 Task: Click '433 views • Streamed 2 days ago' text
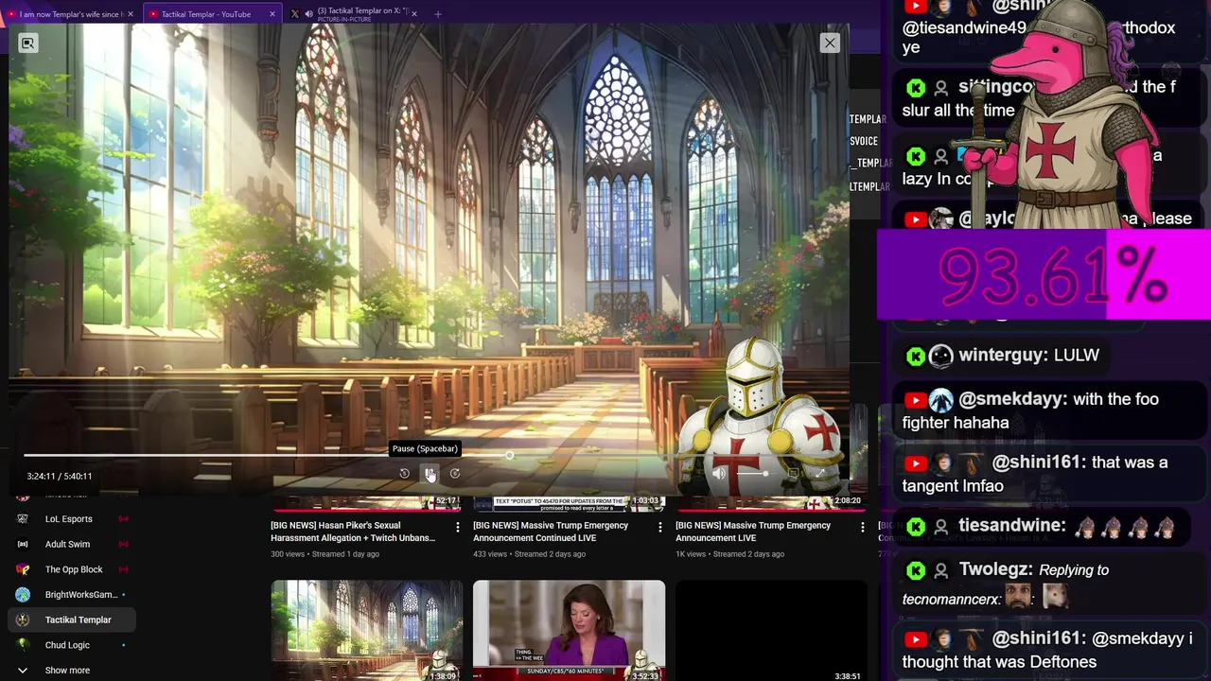tap(529, 554)
